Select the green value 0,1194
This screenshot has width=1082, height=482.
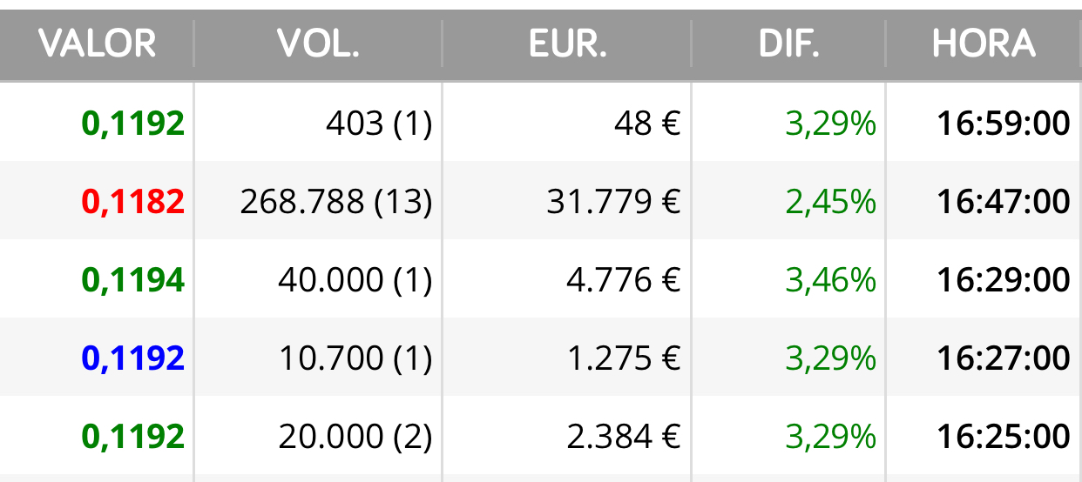133,280
